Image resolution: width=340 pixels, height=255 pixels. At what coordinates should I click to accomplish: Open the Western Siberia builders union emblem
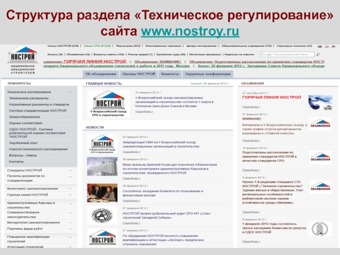(x=102, y=215)
